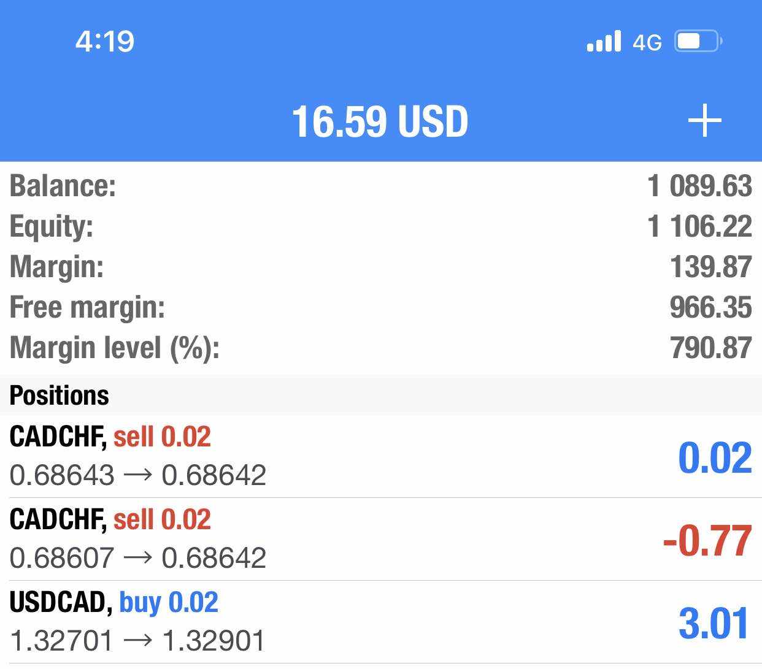Tap the 0.02 profit value in blue
762x669 pixels.
(715, 457)
